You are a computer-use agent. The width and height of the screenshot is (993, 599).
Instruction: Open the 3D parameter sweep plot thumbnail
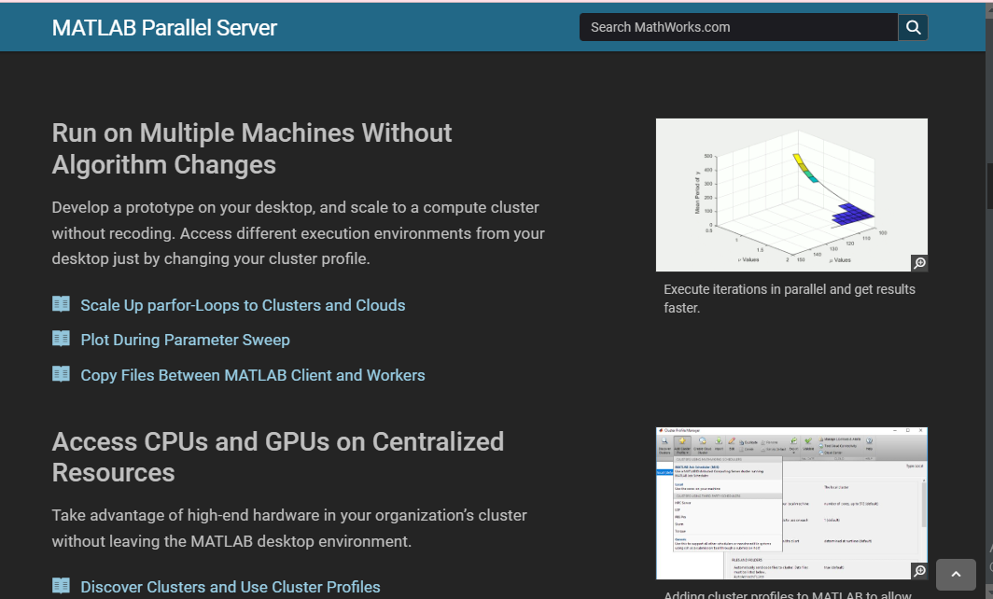(x=791, y=195)
